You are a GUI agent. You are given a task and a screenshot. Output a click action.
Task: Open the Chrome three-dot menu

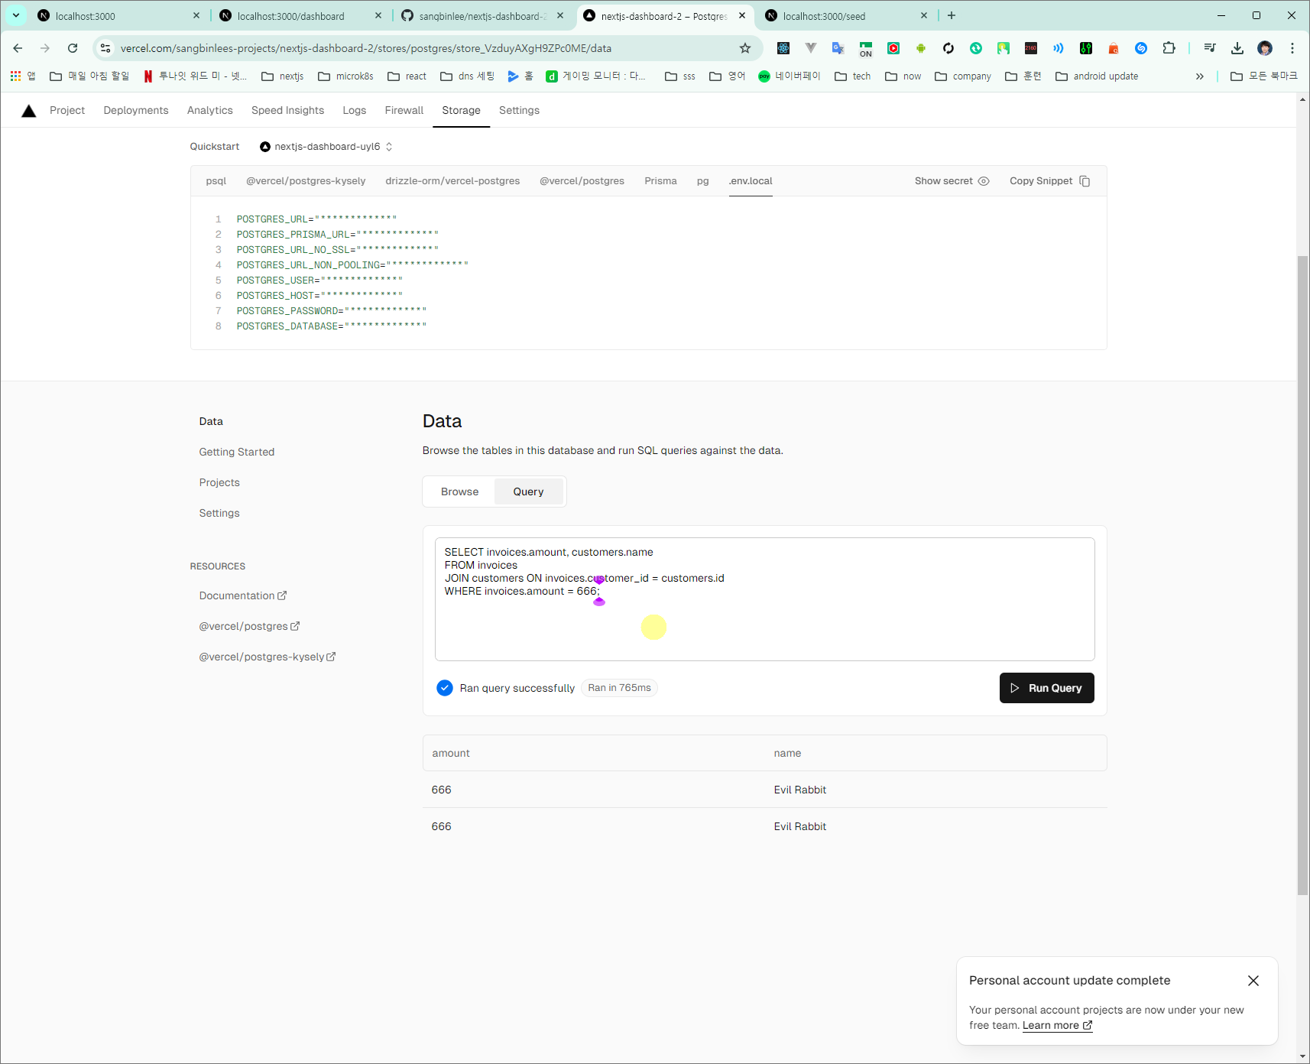[x=1292, y=48]
